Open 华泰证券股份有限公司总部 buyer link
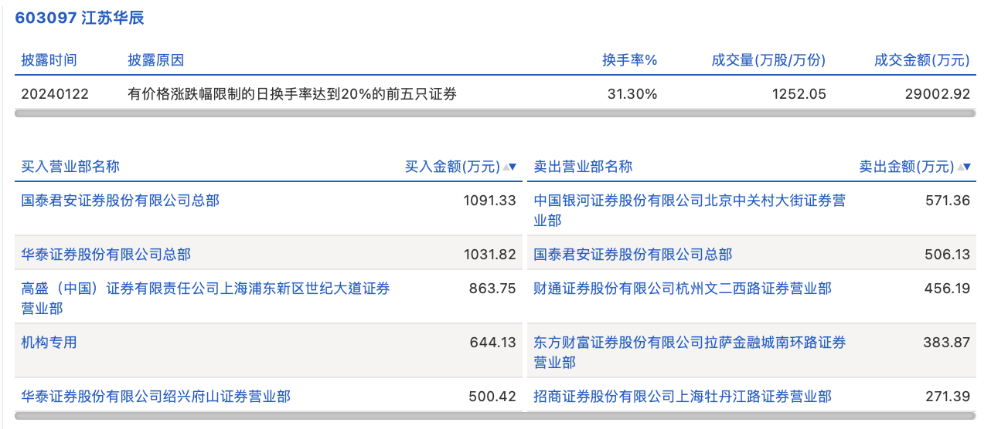This screenshot has height=429, width=991. coord(106,254)
